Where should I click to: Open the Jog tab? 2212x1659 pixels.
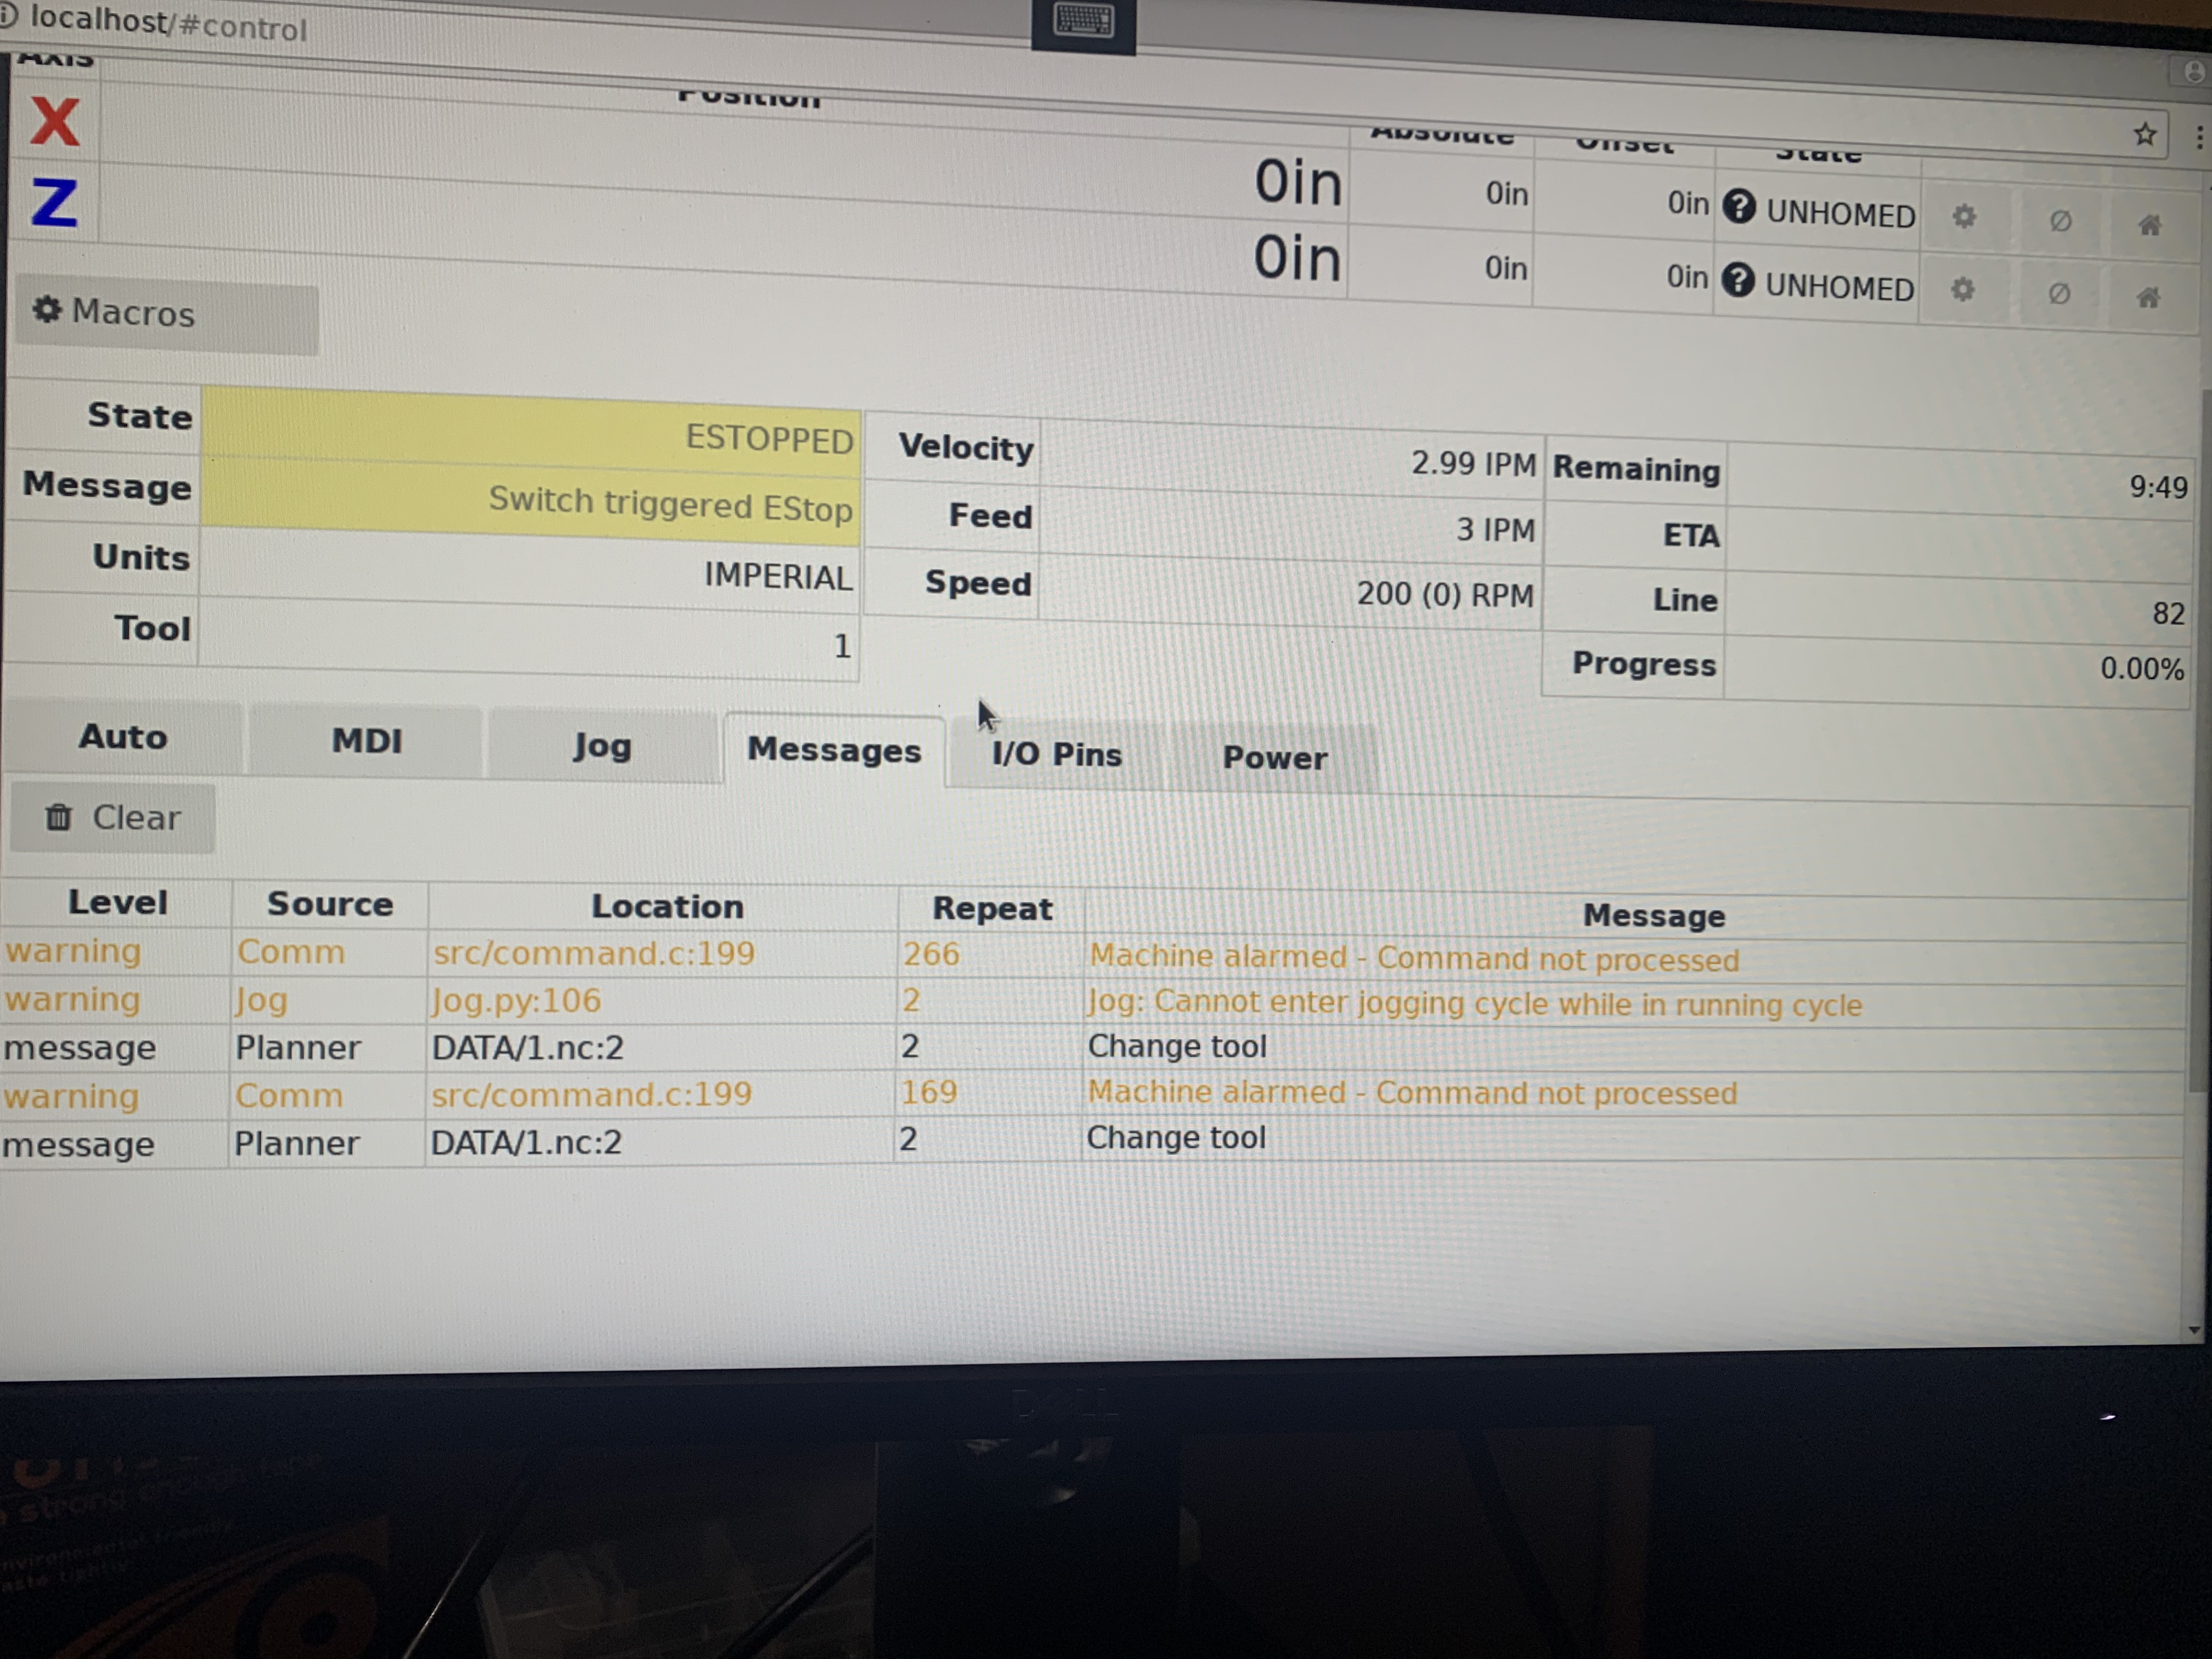602,746
